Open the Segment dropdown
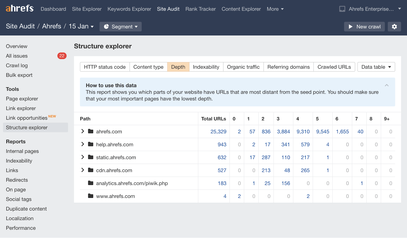 pyautogui.click(x=121, y=27)
